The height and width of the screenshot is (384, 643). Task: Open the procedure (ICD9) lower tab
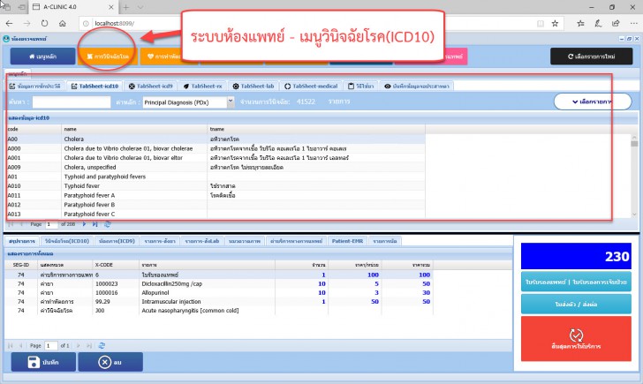click(117, 241)
